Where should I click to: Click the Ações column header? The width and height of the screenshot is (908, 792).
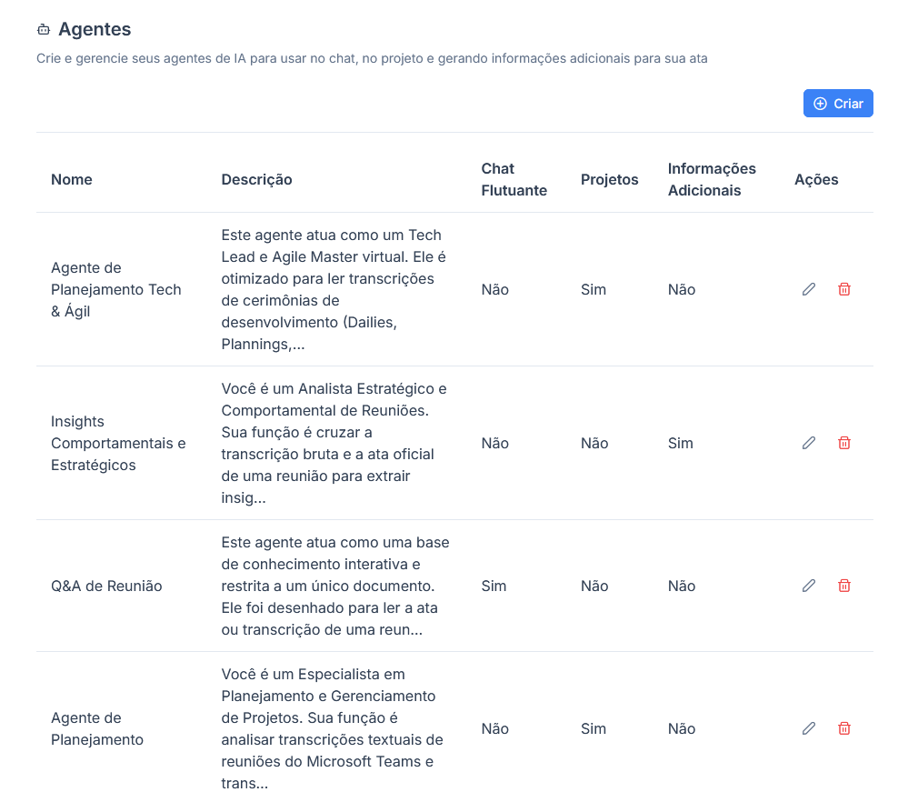[816, 180]
